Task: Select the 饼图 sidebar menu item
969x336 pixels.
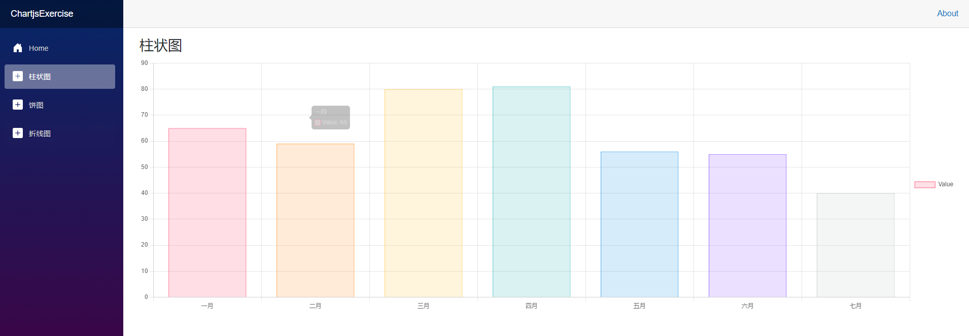Action: click(x=36, y=105)
